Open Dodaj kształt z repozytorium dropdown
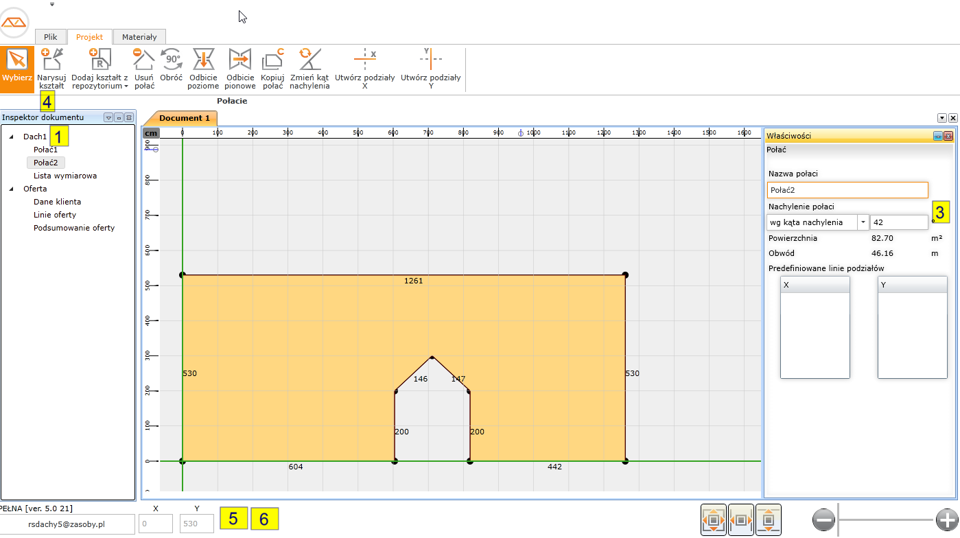 (99, 69)
